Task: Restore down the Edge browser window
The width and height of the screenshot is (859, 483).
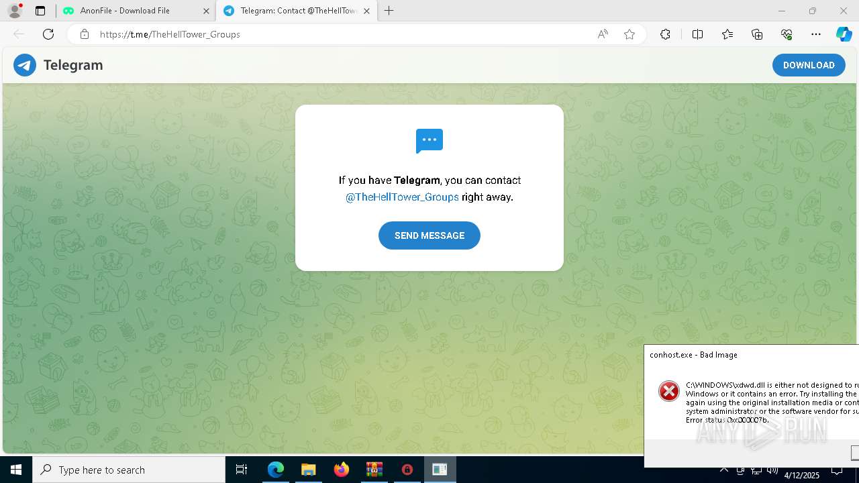Action: [x=813, y=11]
